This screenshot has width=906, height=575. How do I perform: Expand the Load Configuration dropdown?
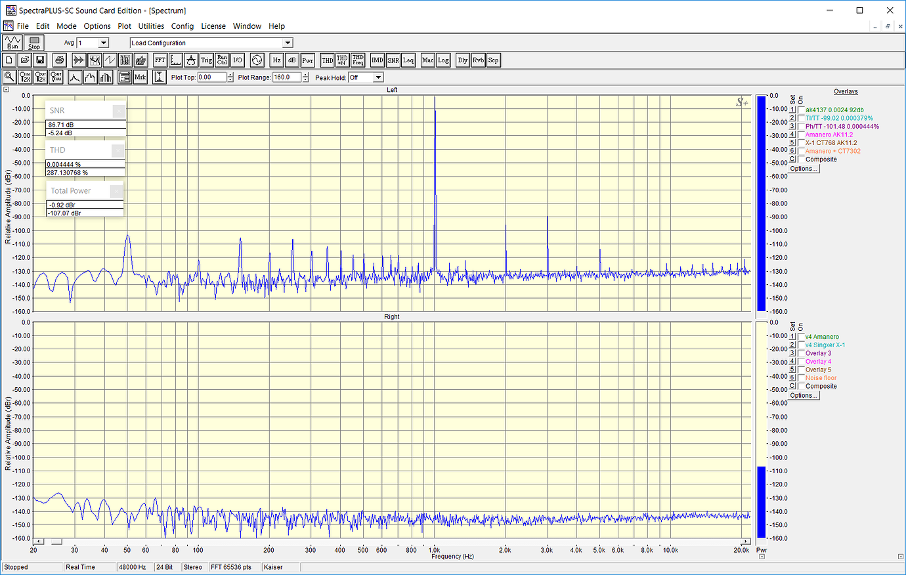tap(288, 43)
